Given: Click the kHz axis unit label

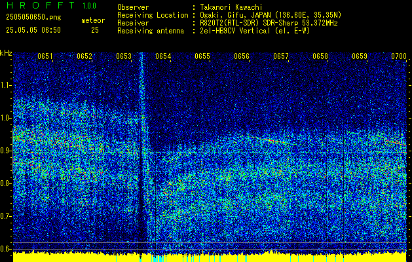Looking at the screenshot, I should coord(6,53).
